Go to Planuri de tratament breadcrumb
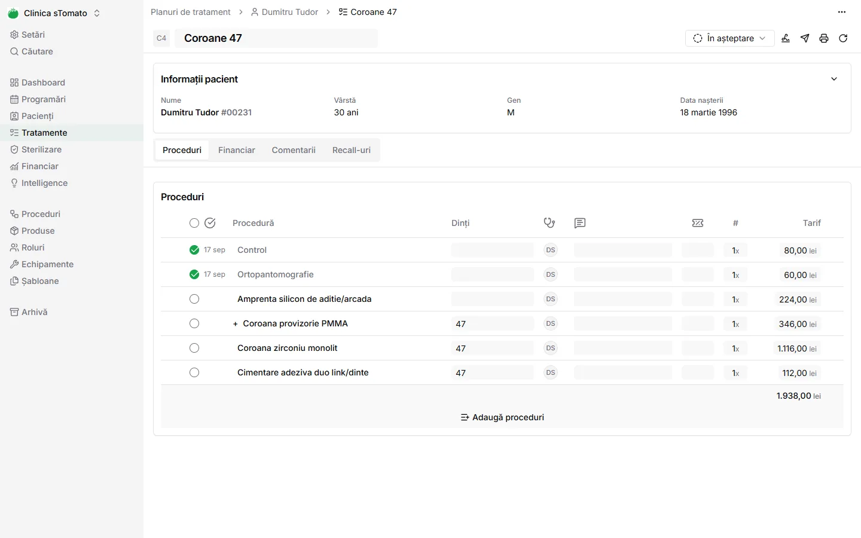The image size is (861, 538). (190, 12)
